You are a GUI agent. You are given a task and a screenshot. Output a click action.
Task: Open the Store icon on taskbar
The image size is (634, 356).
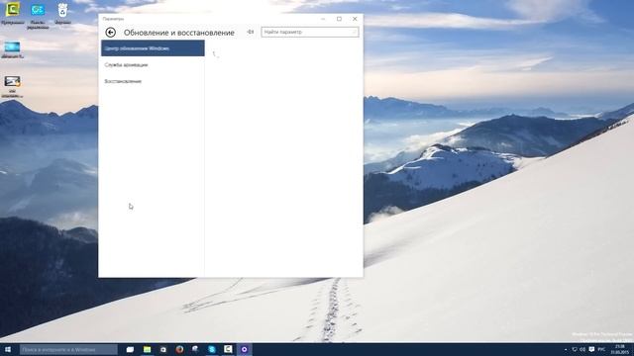(162, 349)
